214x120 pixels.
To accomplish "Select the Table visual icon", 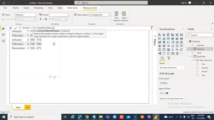I will [x=164, y=50].
